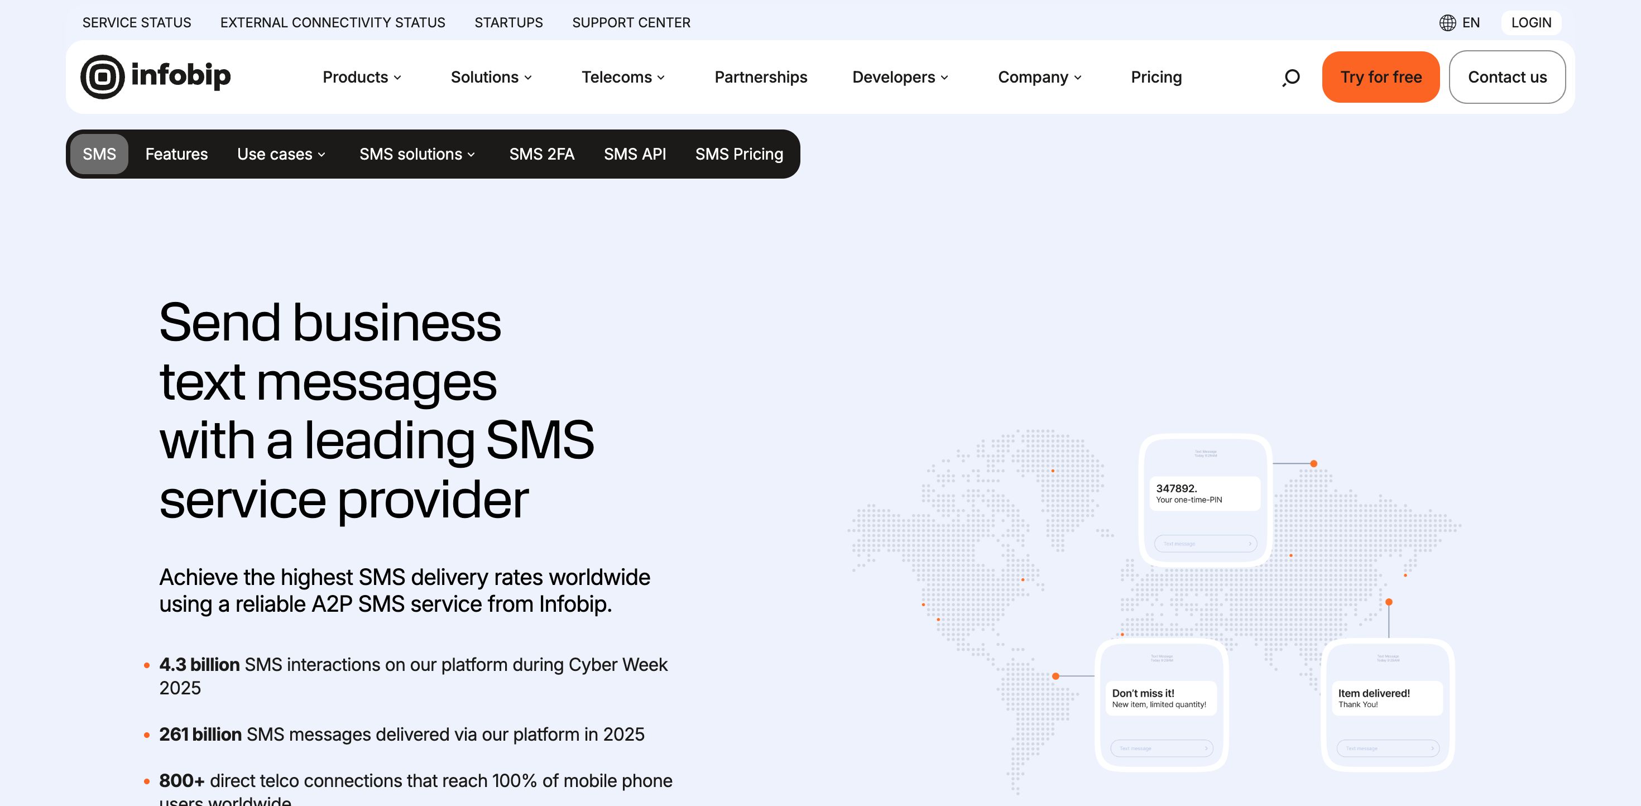Screen dimensions: 1641x806
Task: Open the Use cases submenu
Action: click(x=281, y=154)
